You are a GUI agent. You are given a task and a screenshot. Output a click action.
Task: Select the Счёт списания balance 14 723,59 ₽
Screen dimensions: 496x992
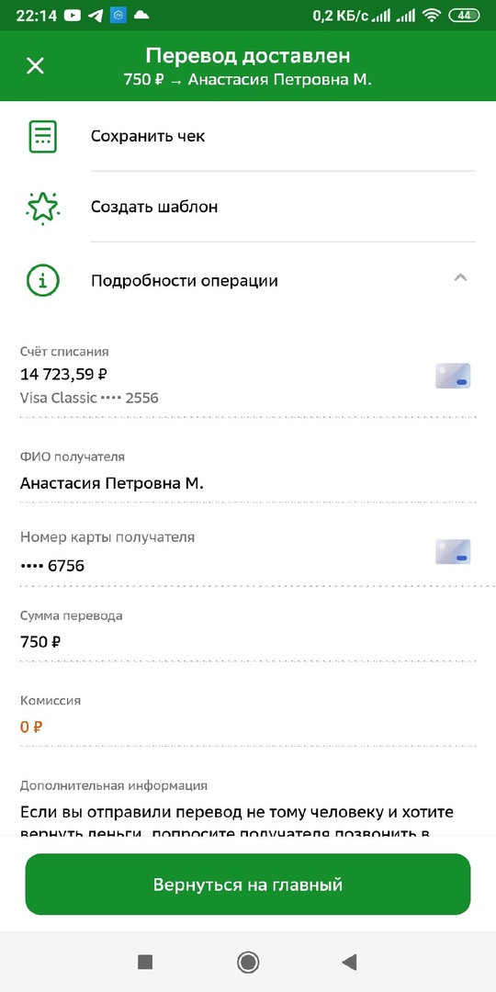point(63,374)
